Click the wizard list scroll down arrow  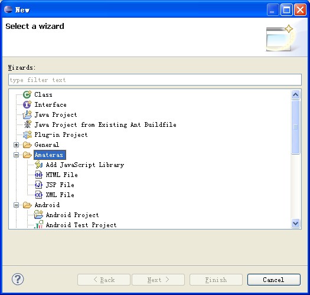[295, 223]
